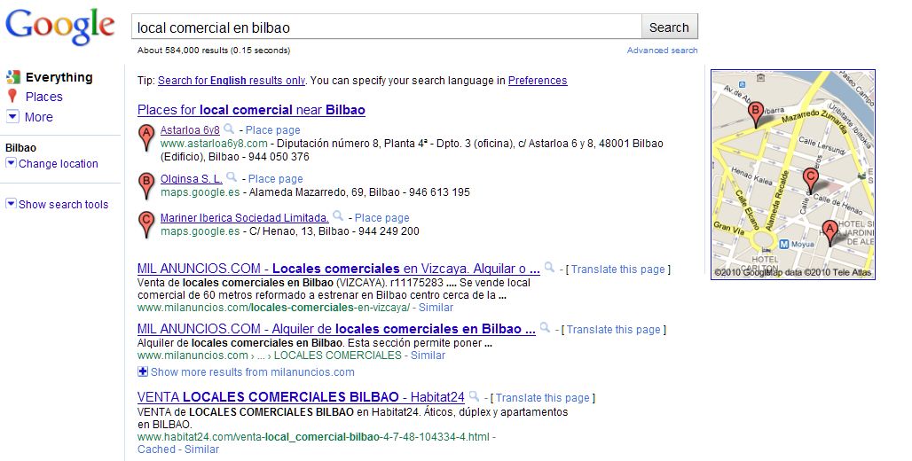This screenshot has height=461, width=912.
Task: Click Similar for locales-comerciales-en-vizcaya URL
Action: pyautogui.click(x=436, y=308)
